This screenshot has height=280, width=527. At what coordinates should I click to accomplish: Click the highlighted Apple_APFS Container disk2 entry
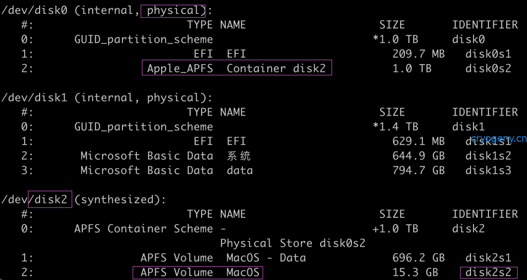pyautogui.click(x=237, y=68)
